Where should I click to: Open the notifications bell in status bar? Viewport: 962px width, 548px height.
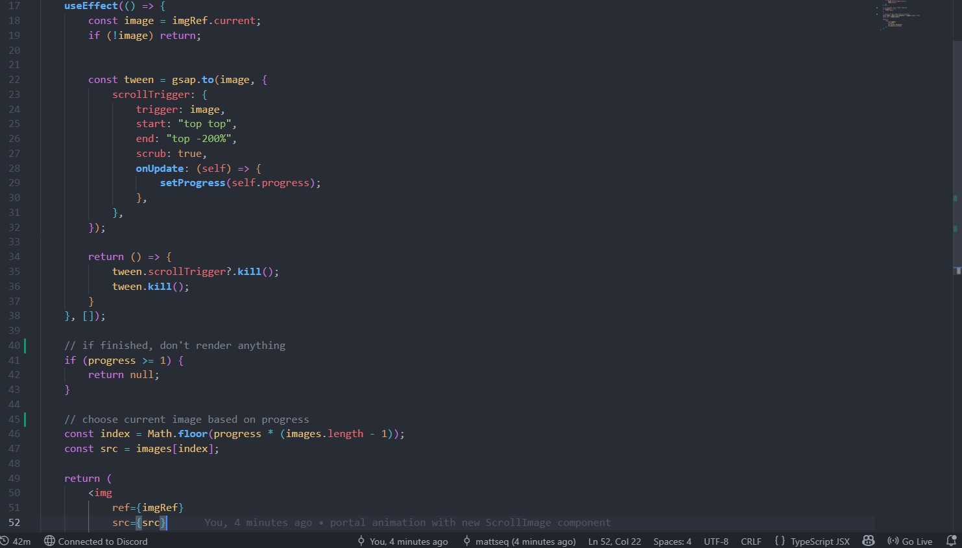point(951,541)
